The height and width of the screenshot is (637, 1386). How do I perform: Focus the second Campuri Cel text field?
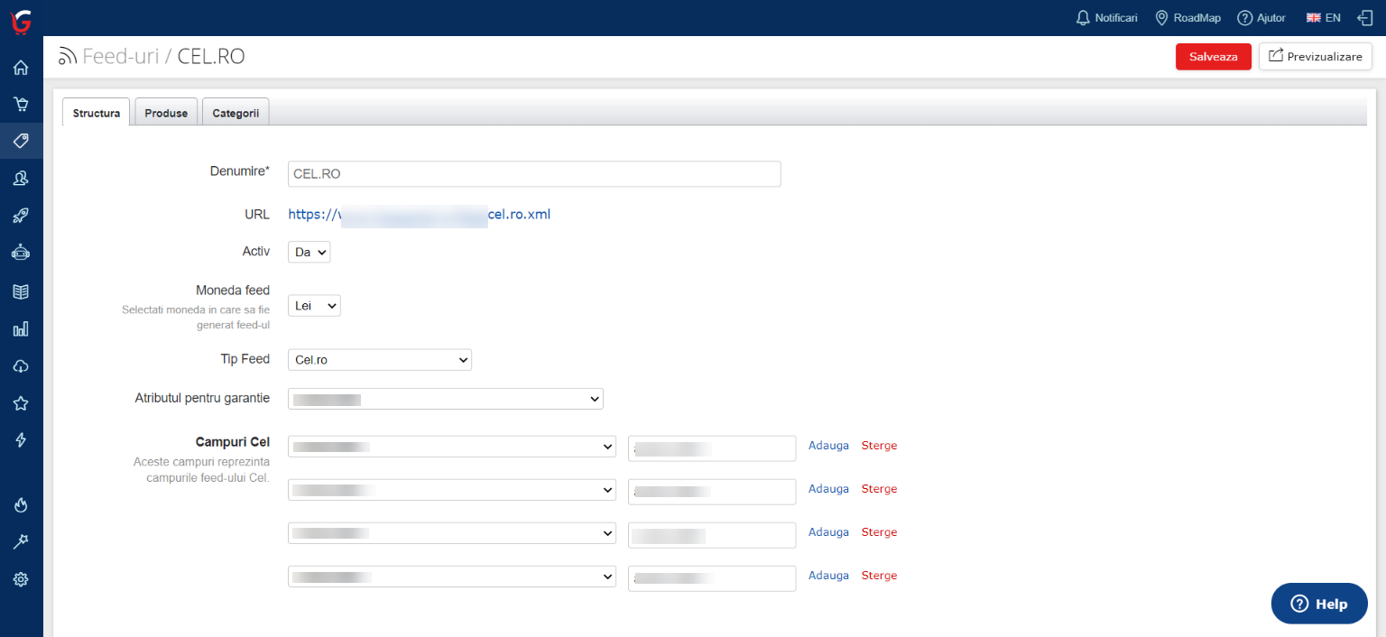click(712, 492)
